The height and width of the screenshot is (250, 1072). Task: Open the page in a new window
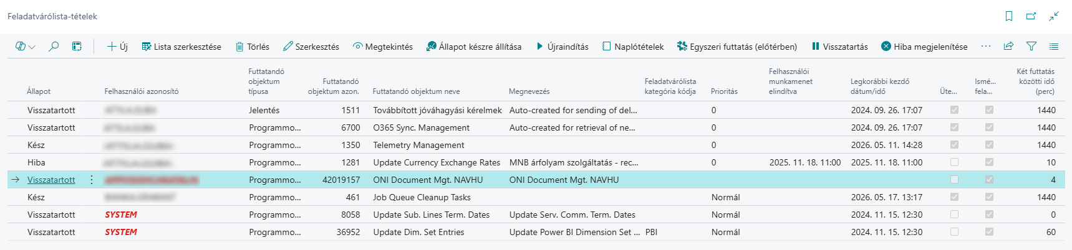[x=1031, y=16]
